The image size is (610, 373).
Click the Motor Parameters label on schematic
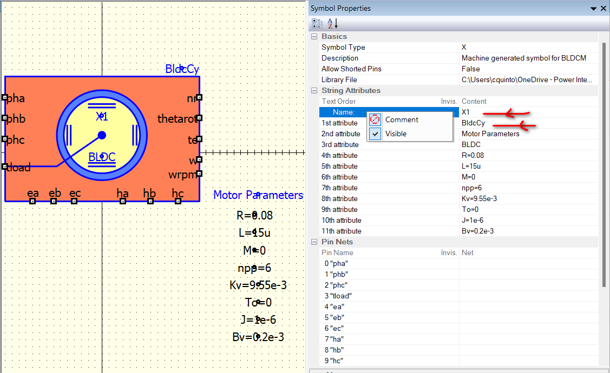(x=258, y=195)
